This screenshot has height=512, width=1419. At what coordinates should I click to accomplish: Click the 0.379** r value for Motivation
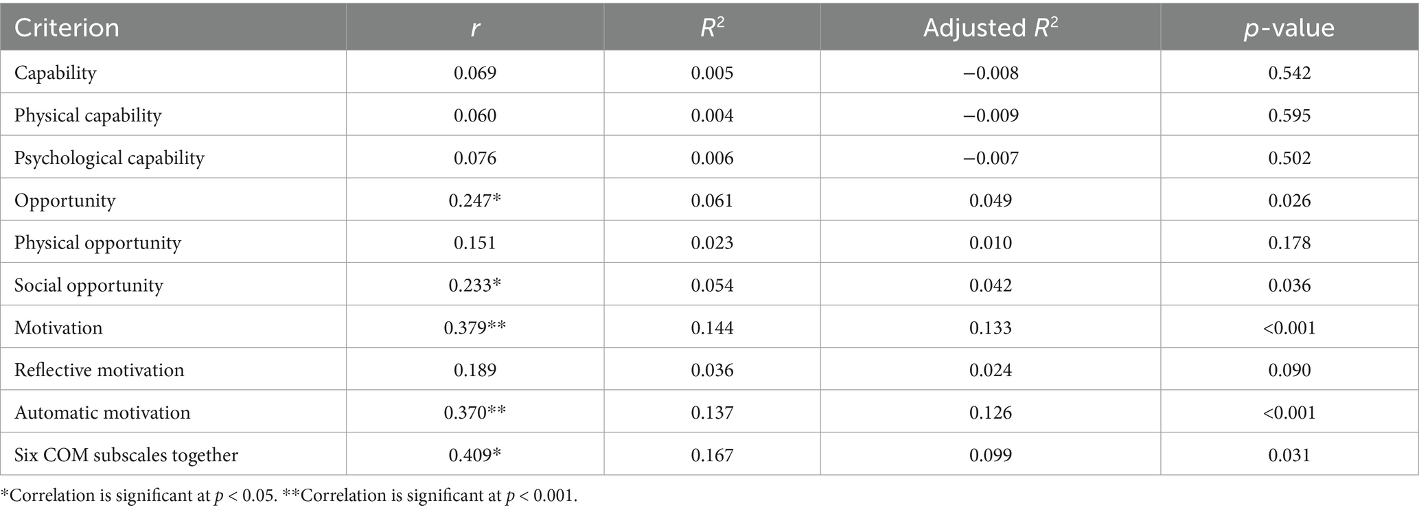point(474,328)
